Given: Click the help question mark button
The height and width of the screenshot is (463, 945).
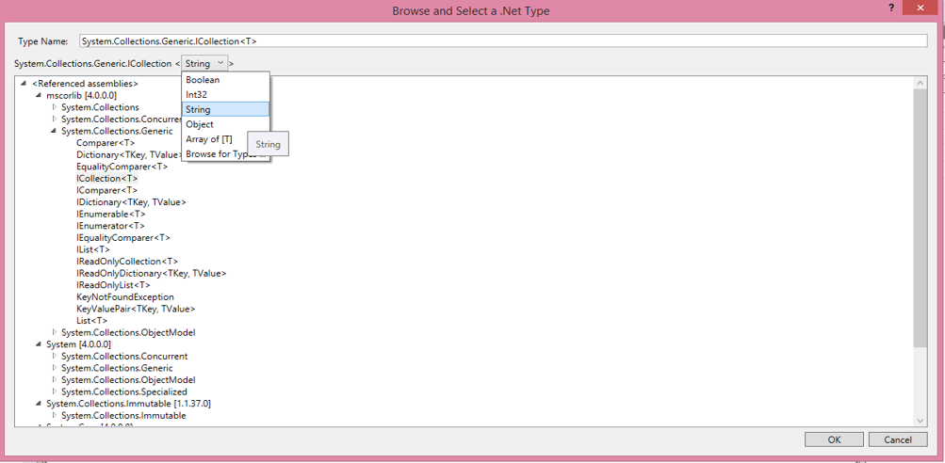Looking at the screenshot, I should click(891, 8).
